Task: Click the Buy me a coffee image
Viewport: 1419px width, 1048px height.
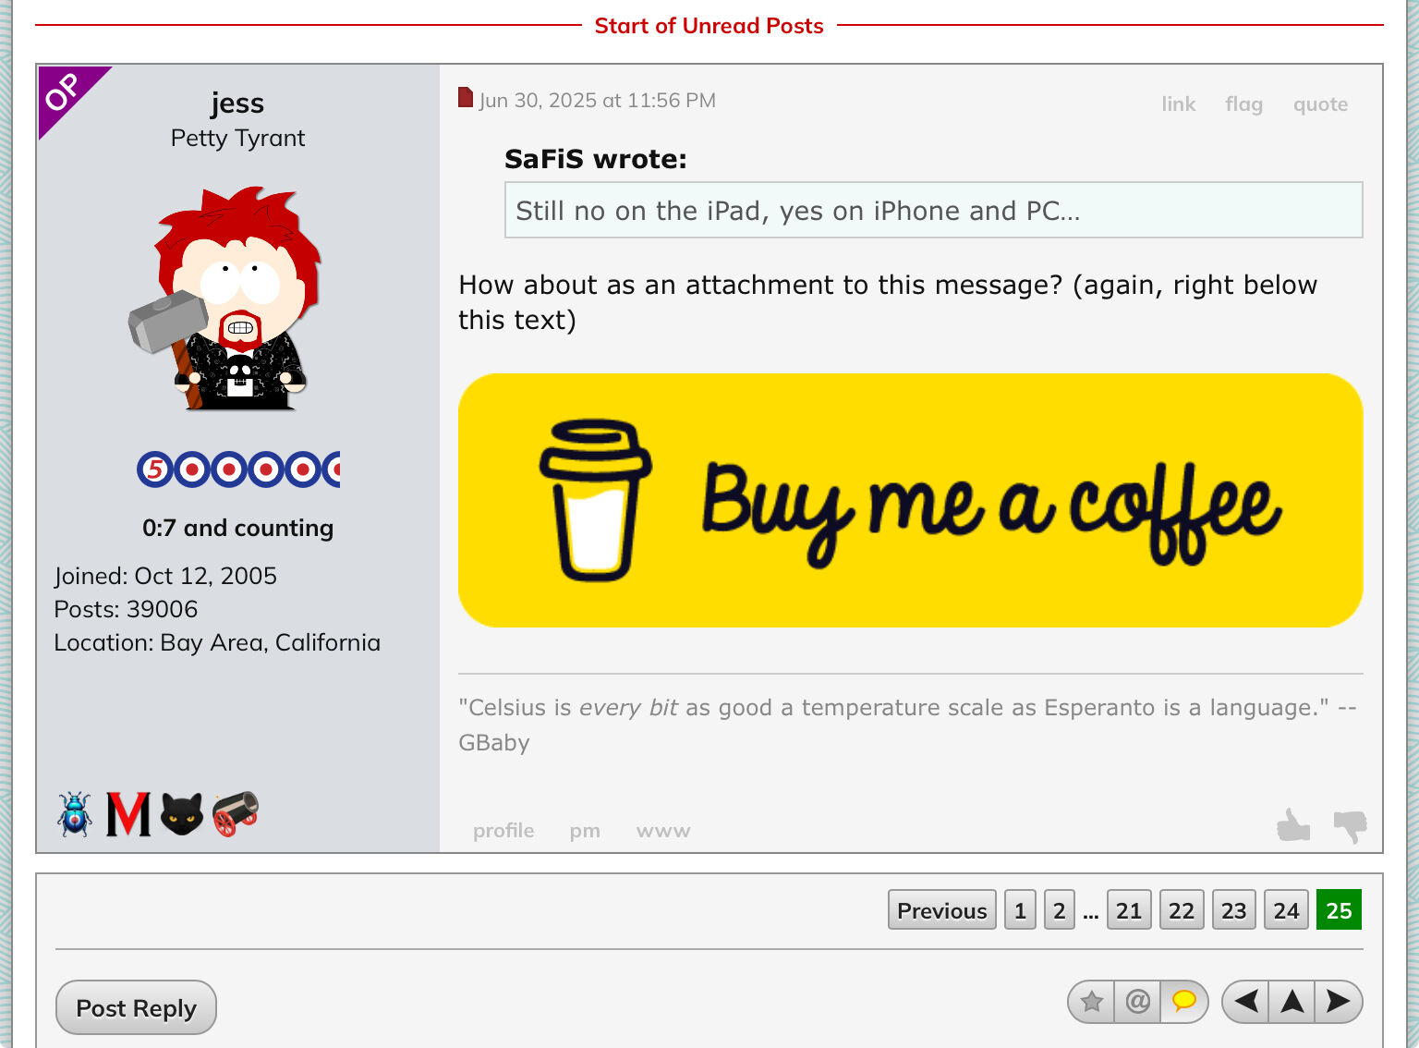Action: 910,500
